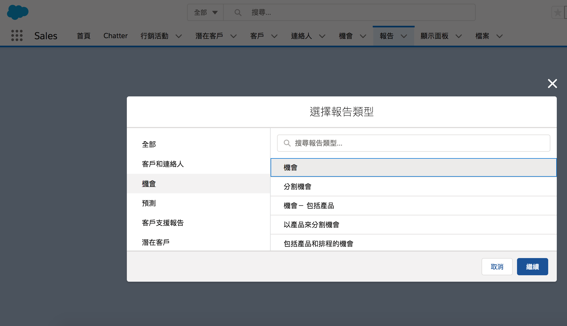Focus the 搜尋報告類型 search field
This screenshot has width=567, height=326.
click(414, 143)
